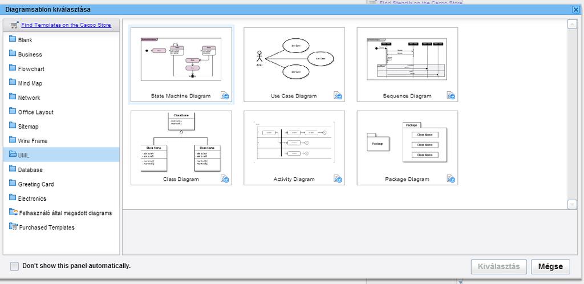Click the Mégse cancel button

(x=550, y=266)
